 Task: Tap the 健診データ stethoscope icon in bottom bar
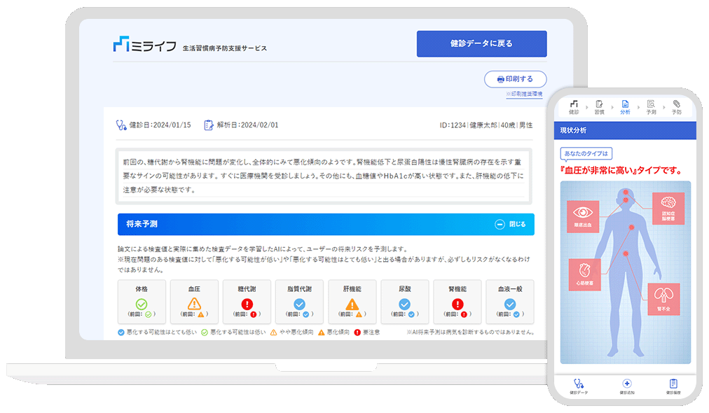click(578, 384)
